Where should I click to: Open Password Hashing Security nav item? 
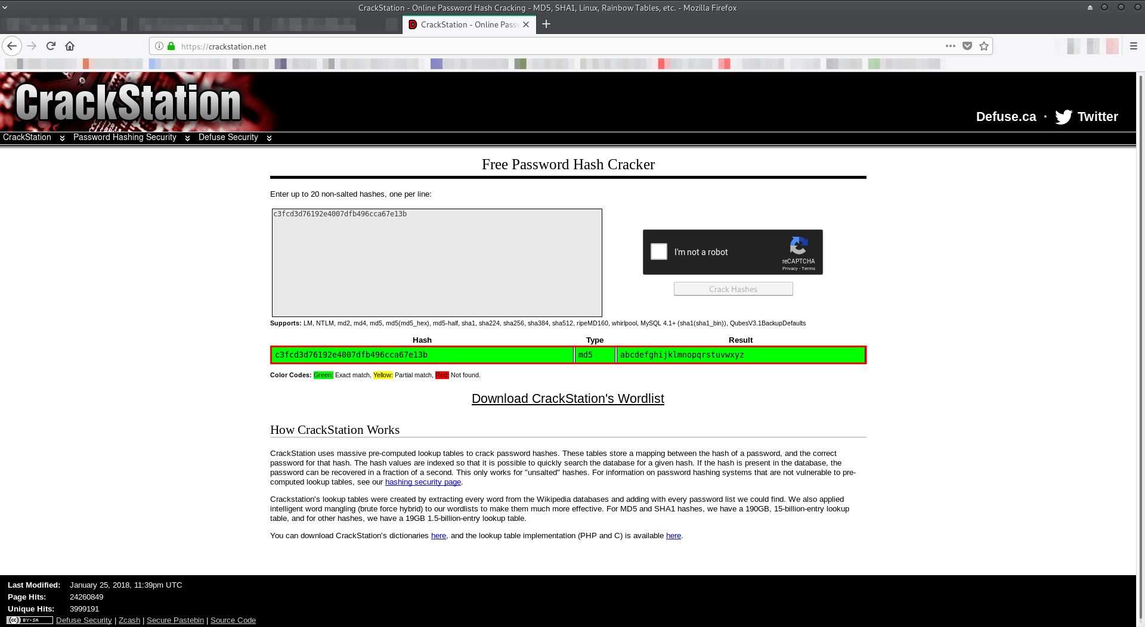click(125, 137)
